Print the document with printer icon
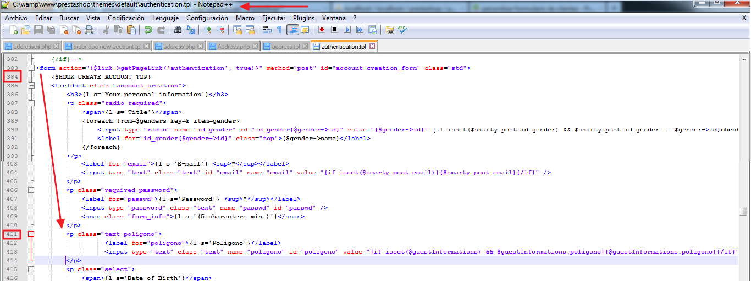 click(x=89, y=30)
